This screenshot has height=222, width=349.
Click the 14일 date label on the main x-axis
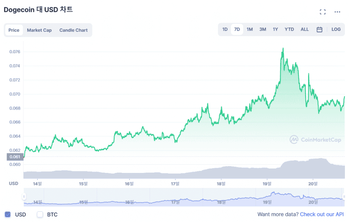click(37, 184)
